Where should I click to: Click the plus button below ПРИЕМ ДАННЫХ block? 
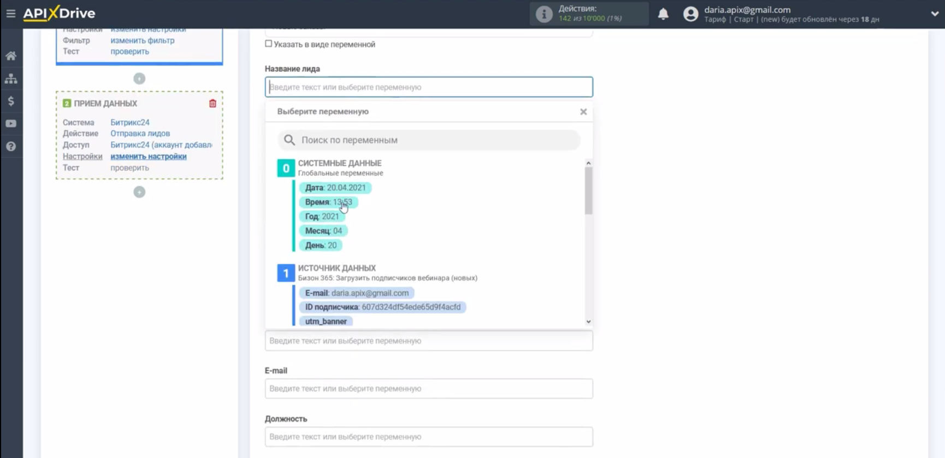[x=139, y=192]
